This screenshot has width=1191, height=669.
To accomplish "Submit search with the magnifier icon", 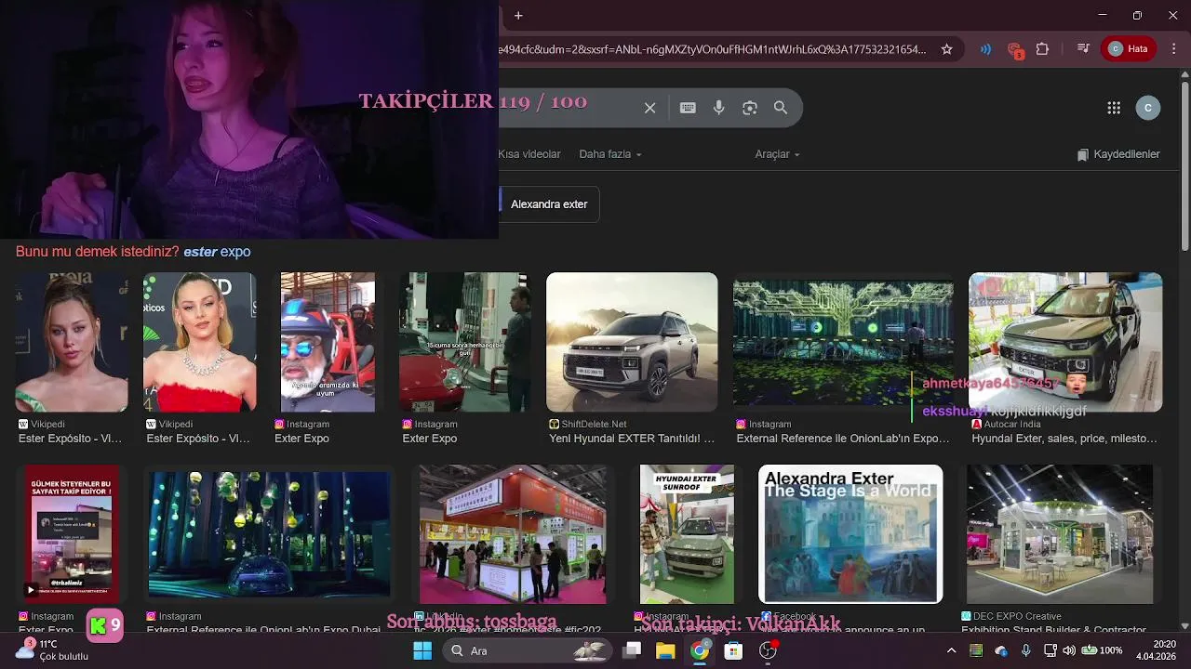I will (x=781, y=108).
